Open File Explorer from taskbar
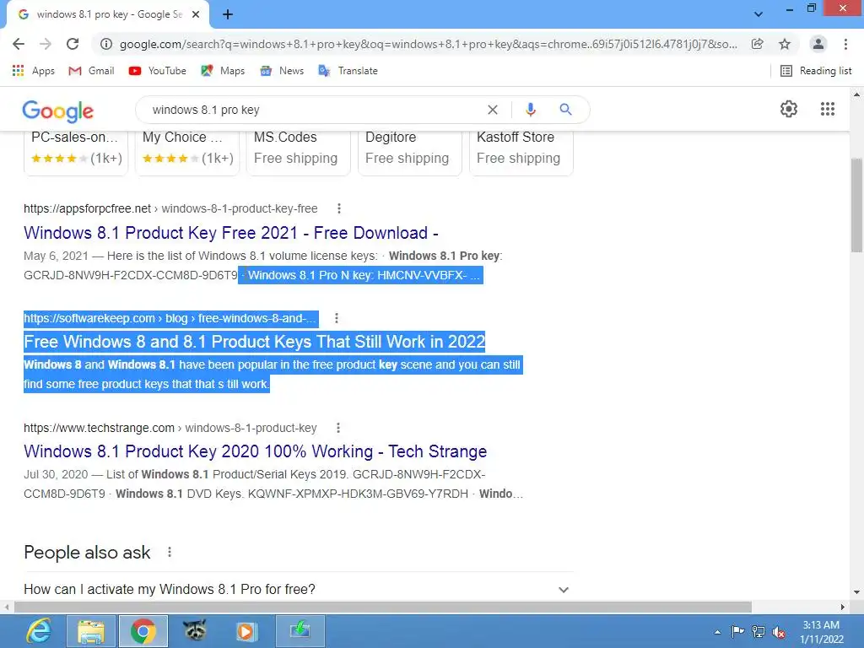864x648 pixels. (91, 631)
